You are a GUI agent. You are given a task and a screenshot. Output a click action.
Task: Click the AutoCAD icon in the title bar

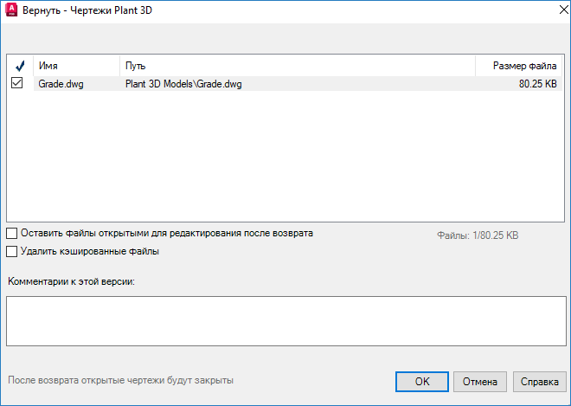click(11, 11)
